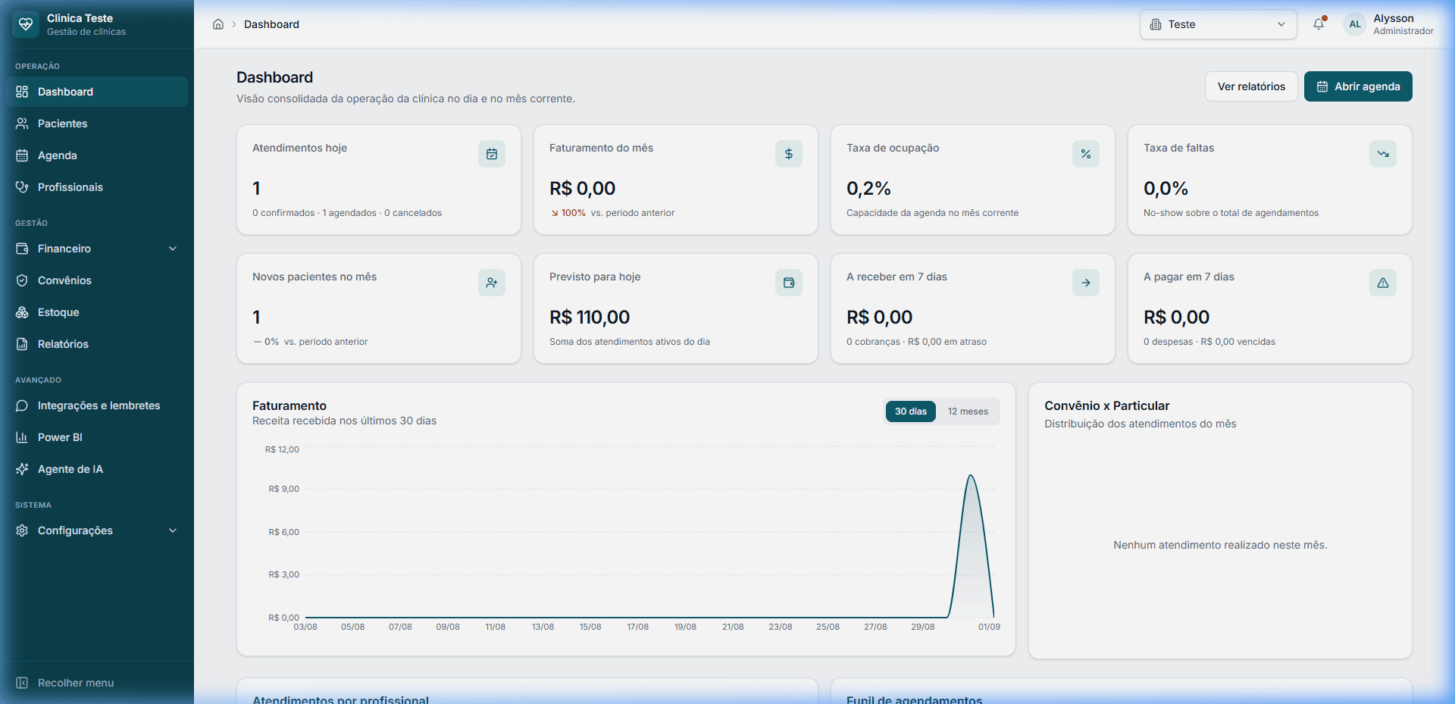The image size is (1455, 704).
Task: Collapse sidebar with Recolher menu
Action: (x=97, y=683)
